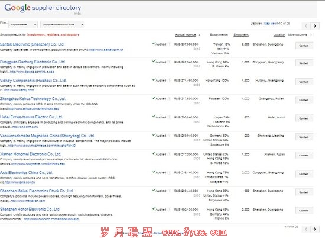Click Audited checkmark for Vacuumschmelze Magnetics
This screenshot has height=238, width=325.
click(x=154, y=135)
